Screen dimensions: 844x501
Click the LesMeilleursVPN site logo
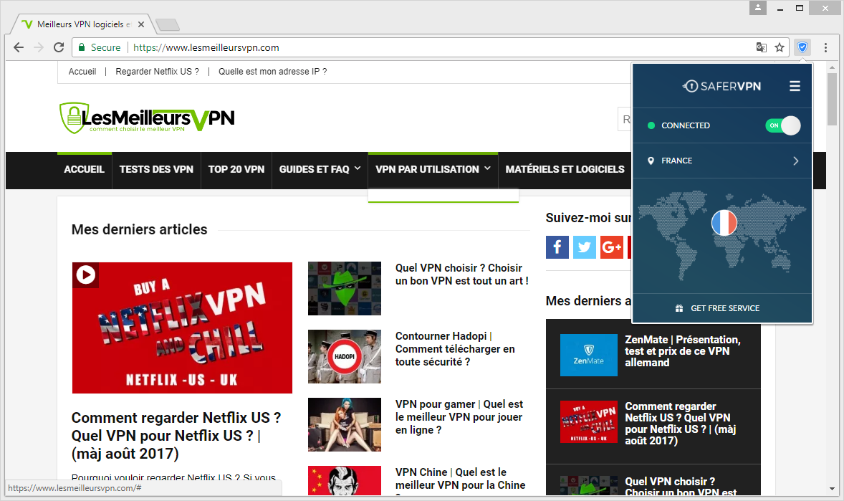click(x=147, y=118)
